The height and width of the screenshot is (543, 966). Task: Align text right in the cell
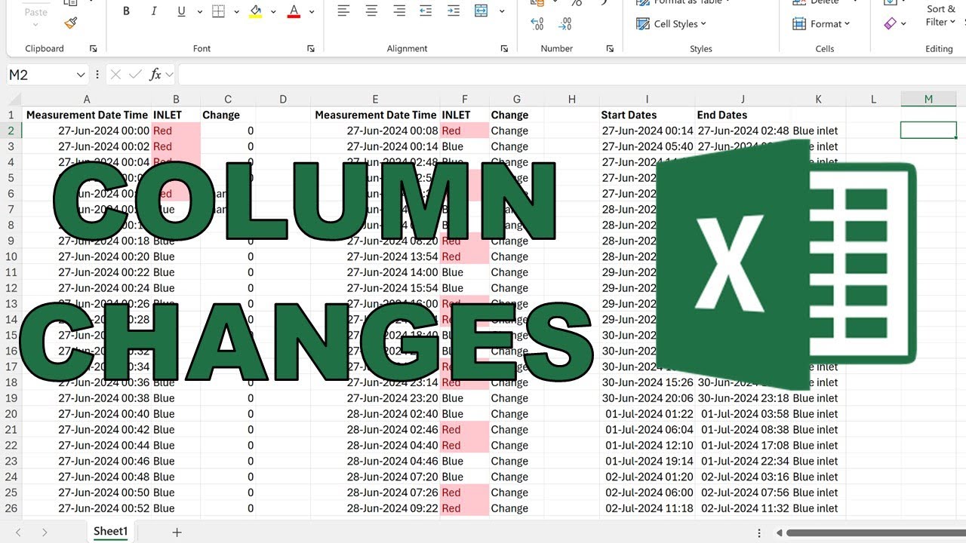399,11
